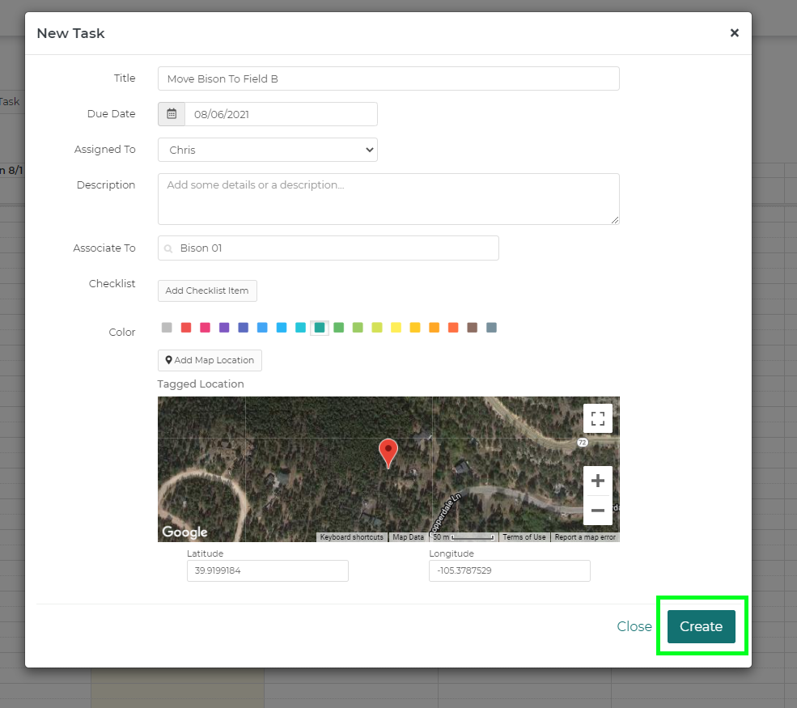The width and height of the screenshot is (797, 708).
Task: Click the Close link in footer
Action: tap(634, 626)
